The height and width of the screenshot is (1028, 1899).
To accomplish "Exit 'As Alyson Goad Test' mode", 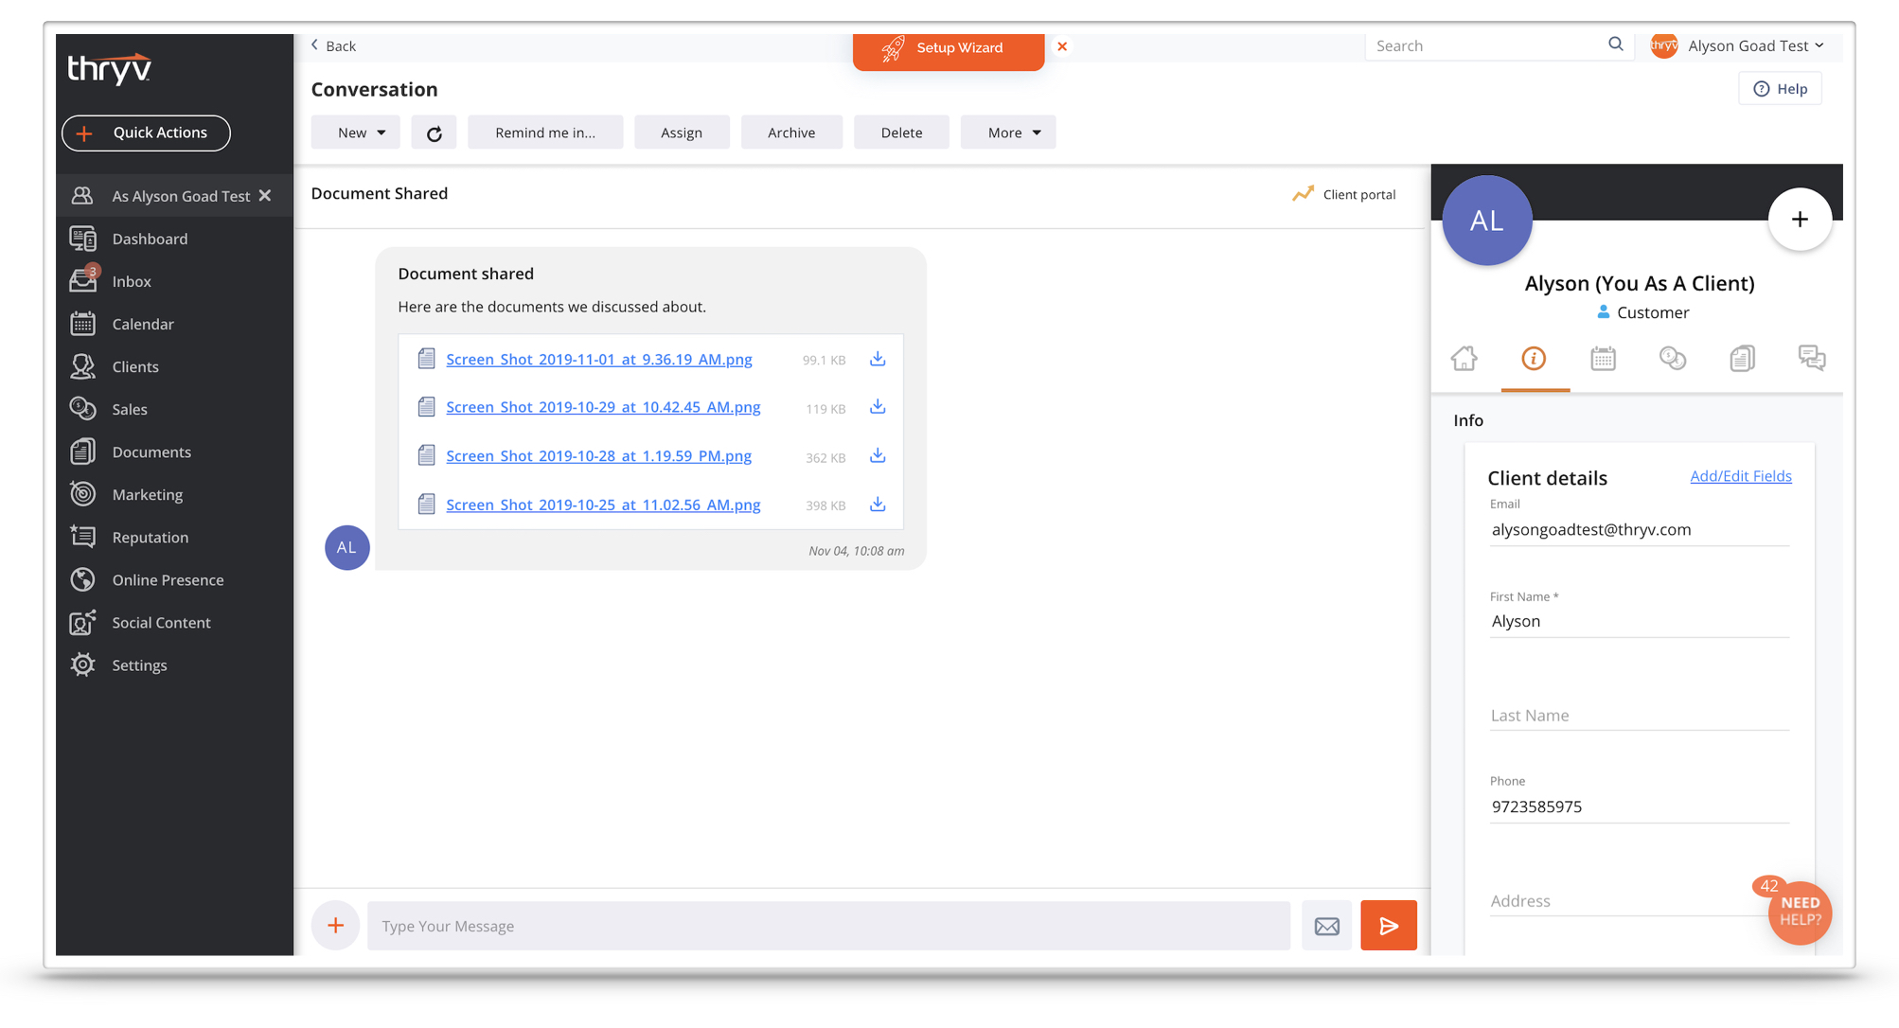I will click(265, 195).
